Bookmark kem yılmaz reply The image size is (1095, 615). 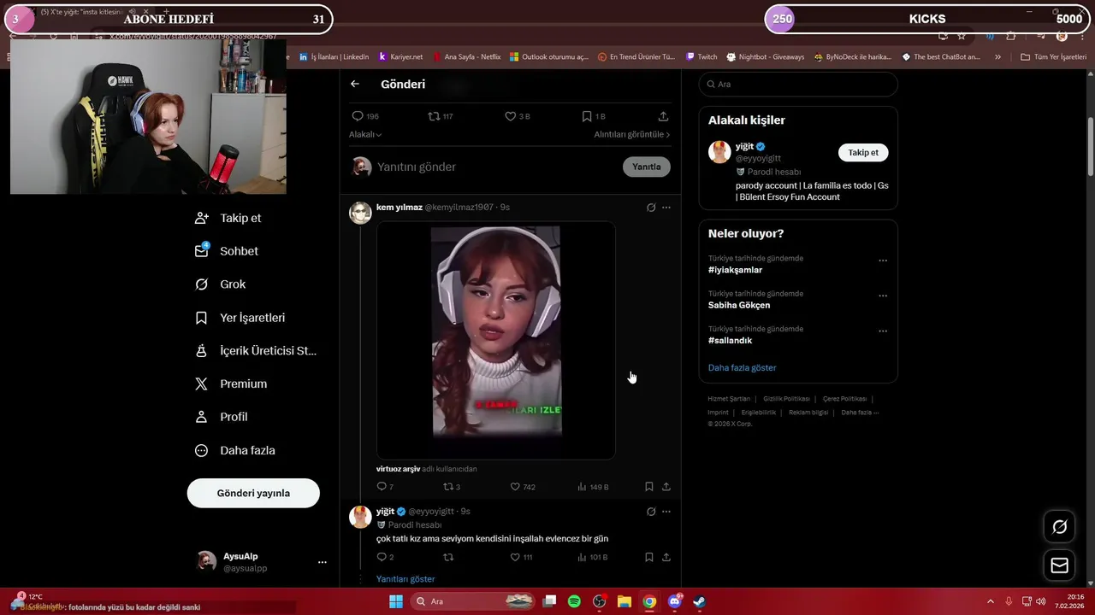click(648, 487)
